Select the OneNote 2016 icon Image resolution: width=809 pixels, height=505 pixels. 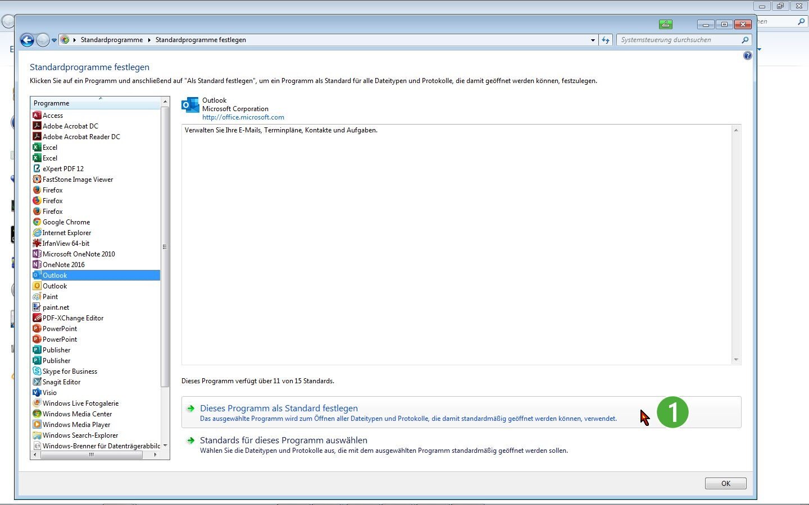click(37, 265)
